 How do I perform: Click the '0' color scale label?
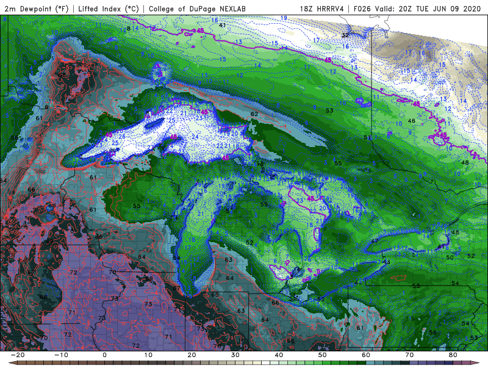(x=104, y=355)
